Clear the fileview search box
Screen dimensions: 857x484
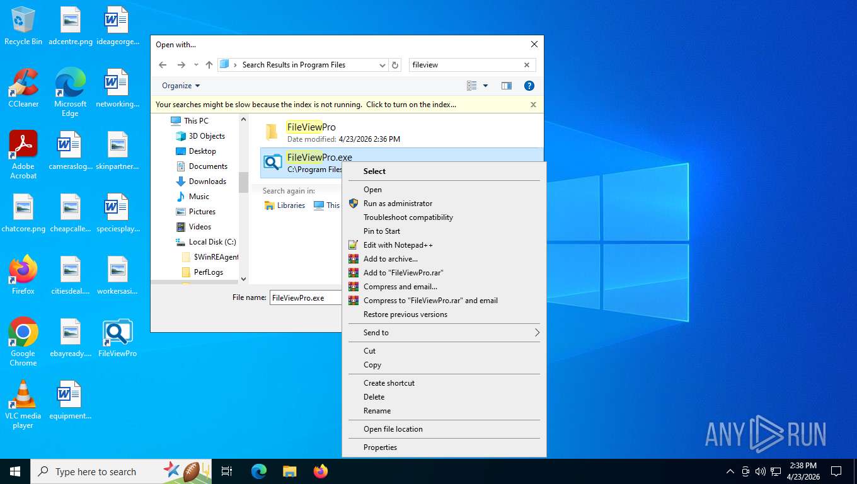click(x=527, y=65)
